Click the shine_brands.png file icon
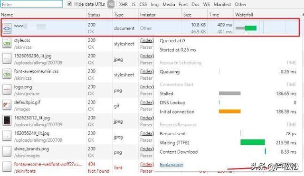Image resolution: width=304 pixels, height=176 pixels. (x=7, y=152)
